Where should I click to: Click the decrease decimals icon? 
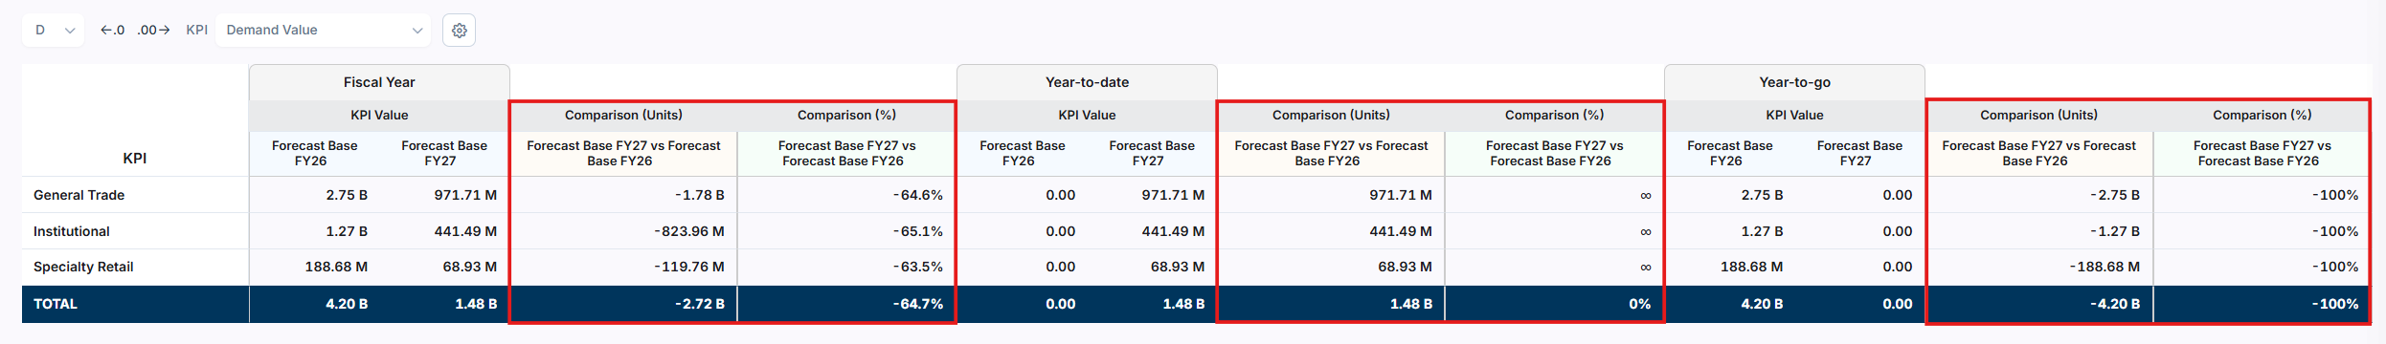(x=113, y=31)
